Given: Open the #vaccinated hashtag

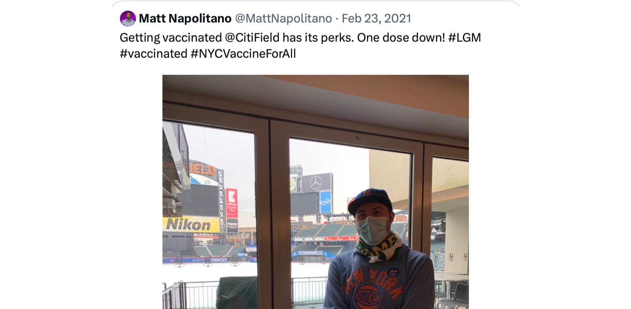Looking at the screenshot, I should point(154,53).
